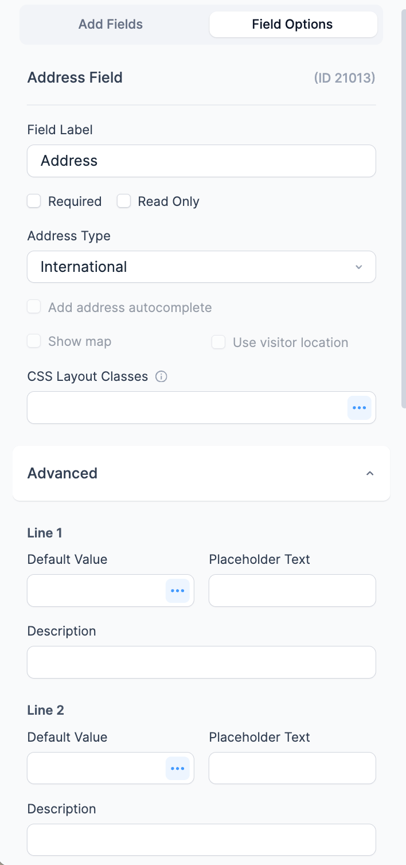Switch to the Add Fields tab
406x865 pixels.
click(x=111, y=25)
